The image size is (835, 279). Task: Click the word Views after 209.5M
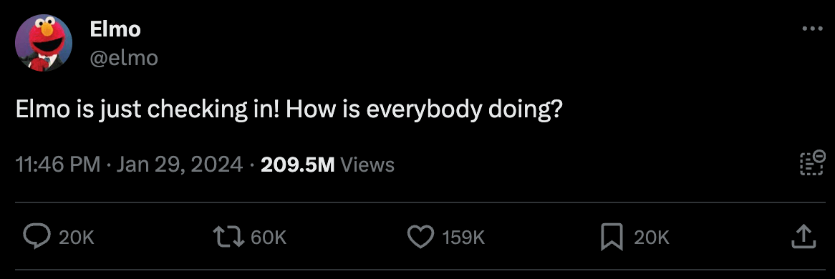[367, 165]
